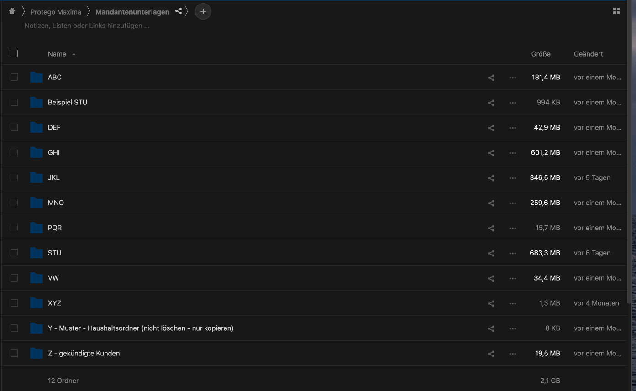Click share icon for STU folder
This screenshot has height=391, width=636.
point(491,253)
